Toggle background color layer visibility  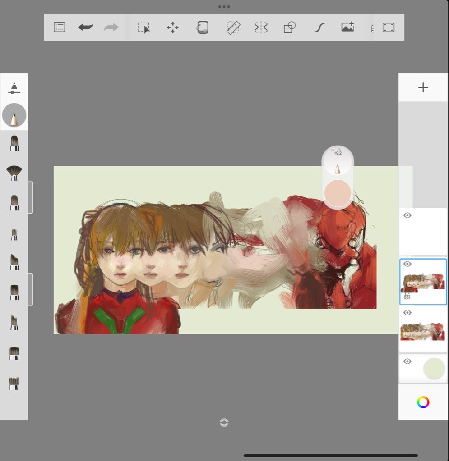tap(407, 361)
